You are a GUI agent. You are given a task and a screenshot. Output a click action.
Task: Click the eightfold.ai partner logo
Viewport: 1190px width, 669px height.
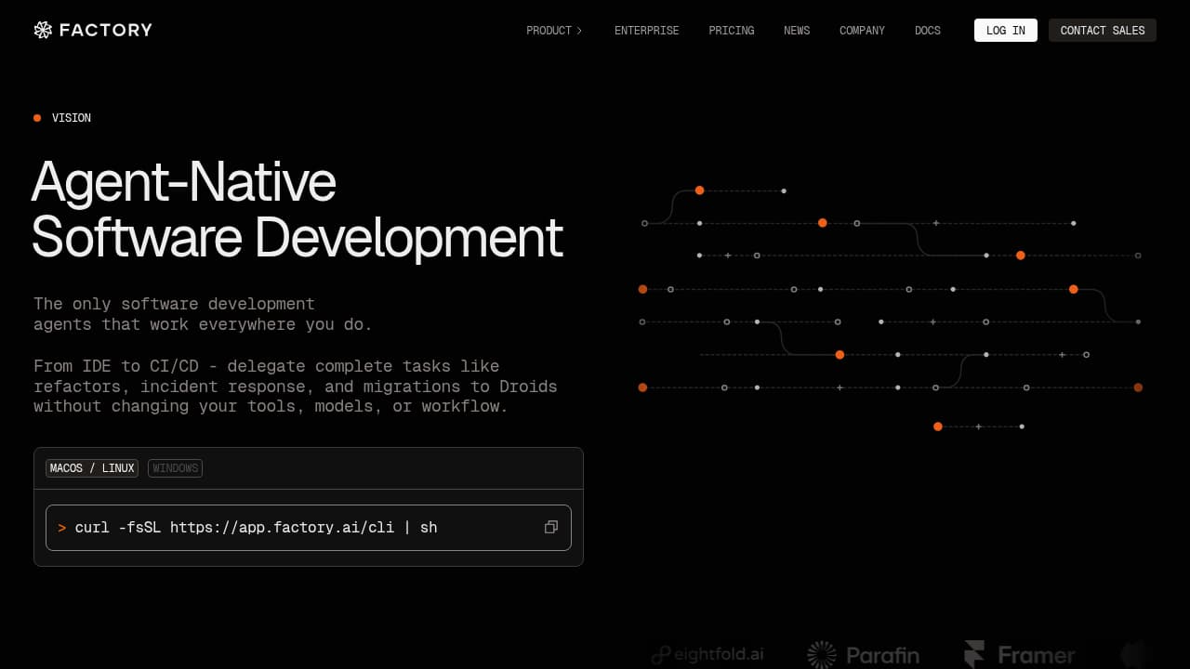[x=707, y=654]
